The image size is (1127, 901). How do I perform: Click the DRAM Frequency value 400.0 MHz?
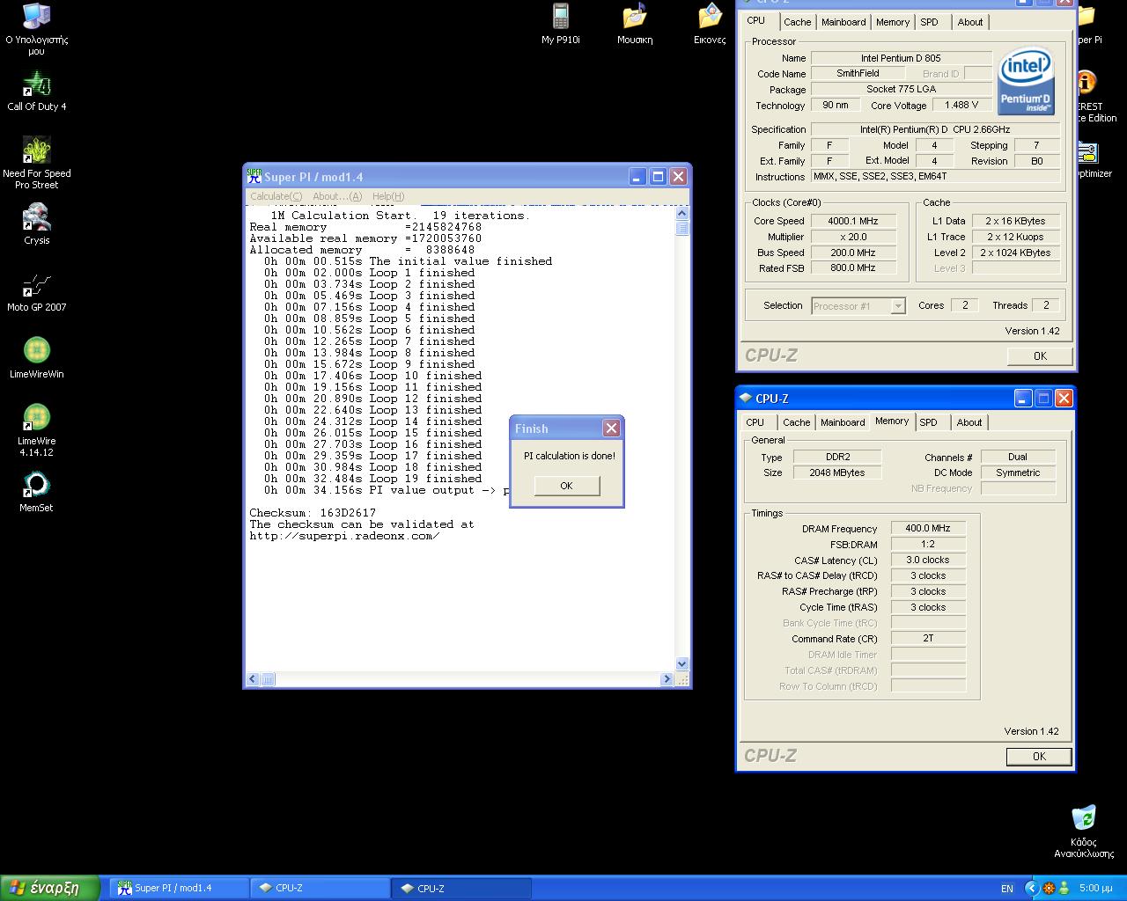pyautogui.click(x=928, y=528)
